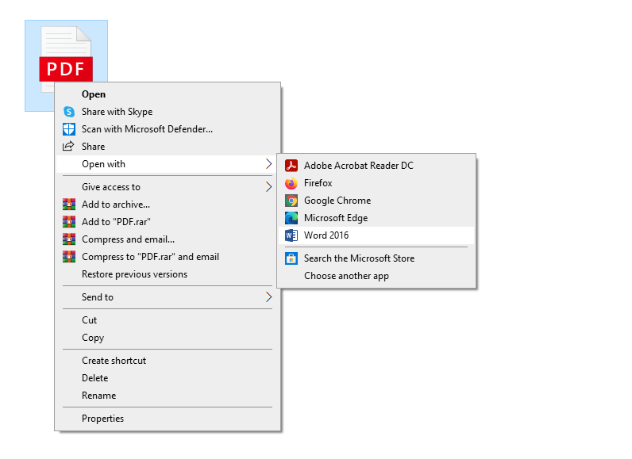Select Create shortcut

pyautogui.click(x=167, y=361)
